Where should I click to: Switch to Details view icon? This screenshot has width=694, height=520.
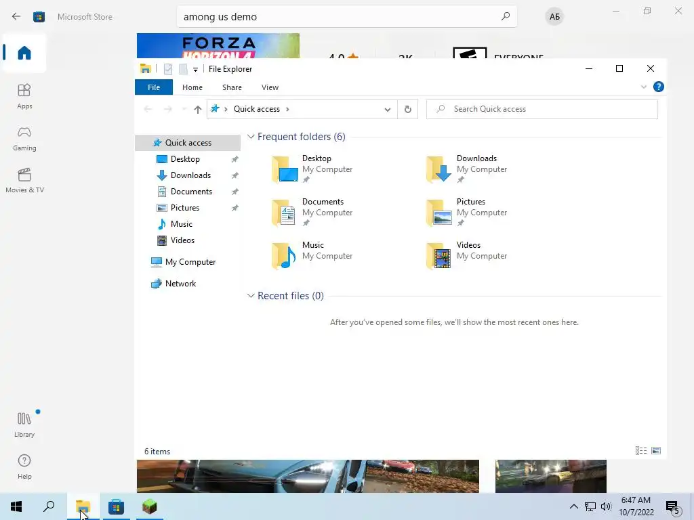click(x=641, y=450)
